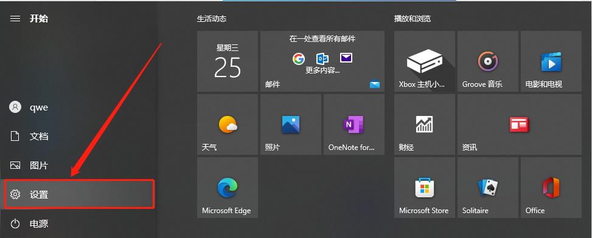Open the 资讯 news tile
This screenshot has width=592, height=238.
[x=520, y=124]
